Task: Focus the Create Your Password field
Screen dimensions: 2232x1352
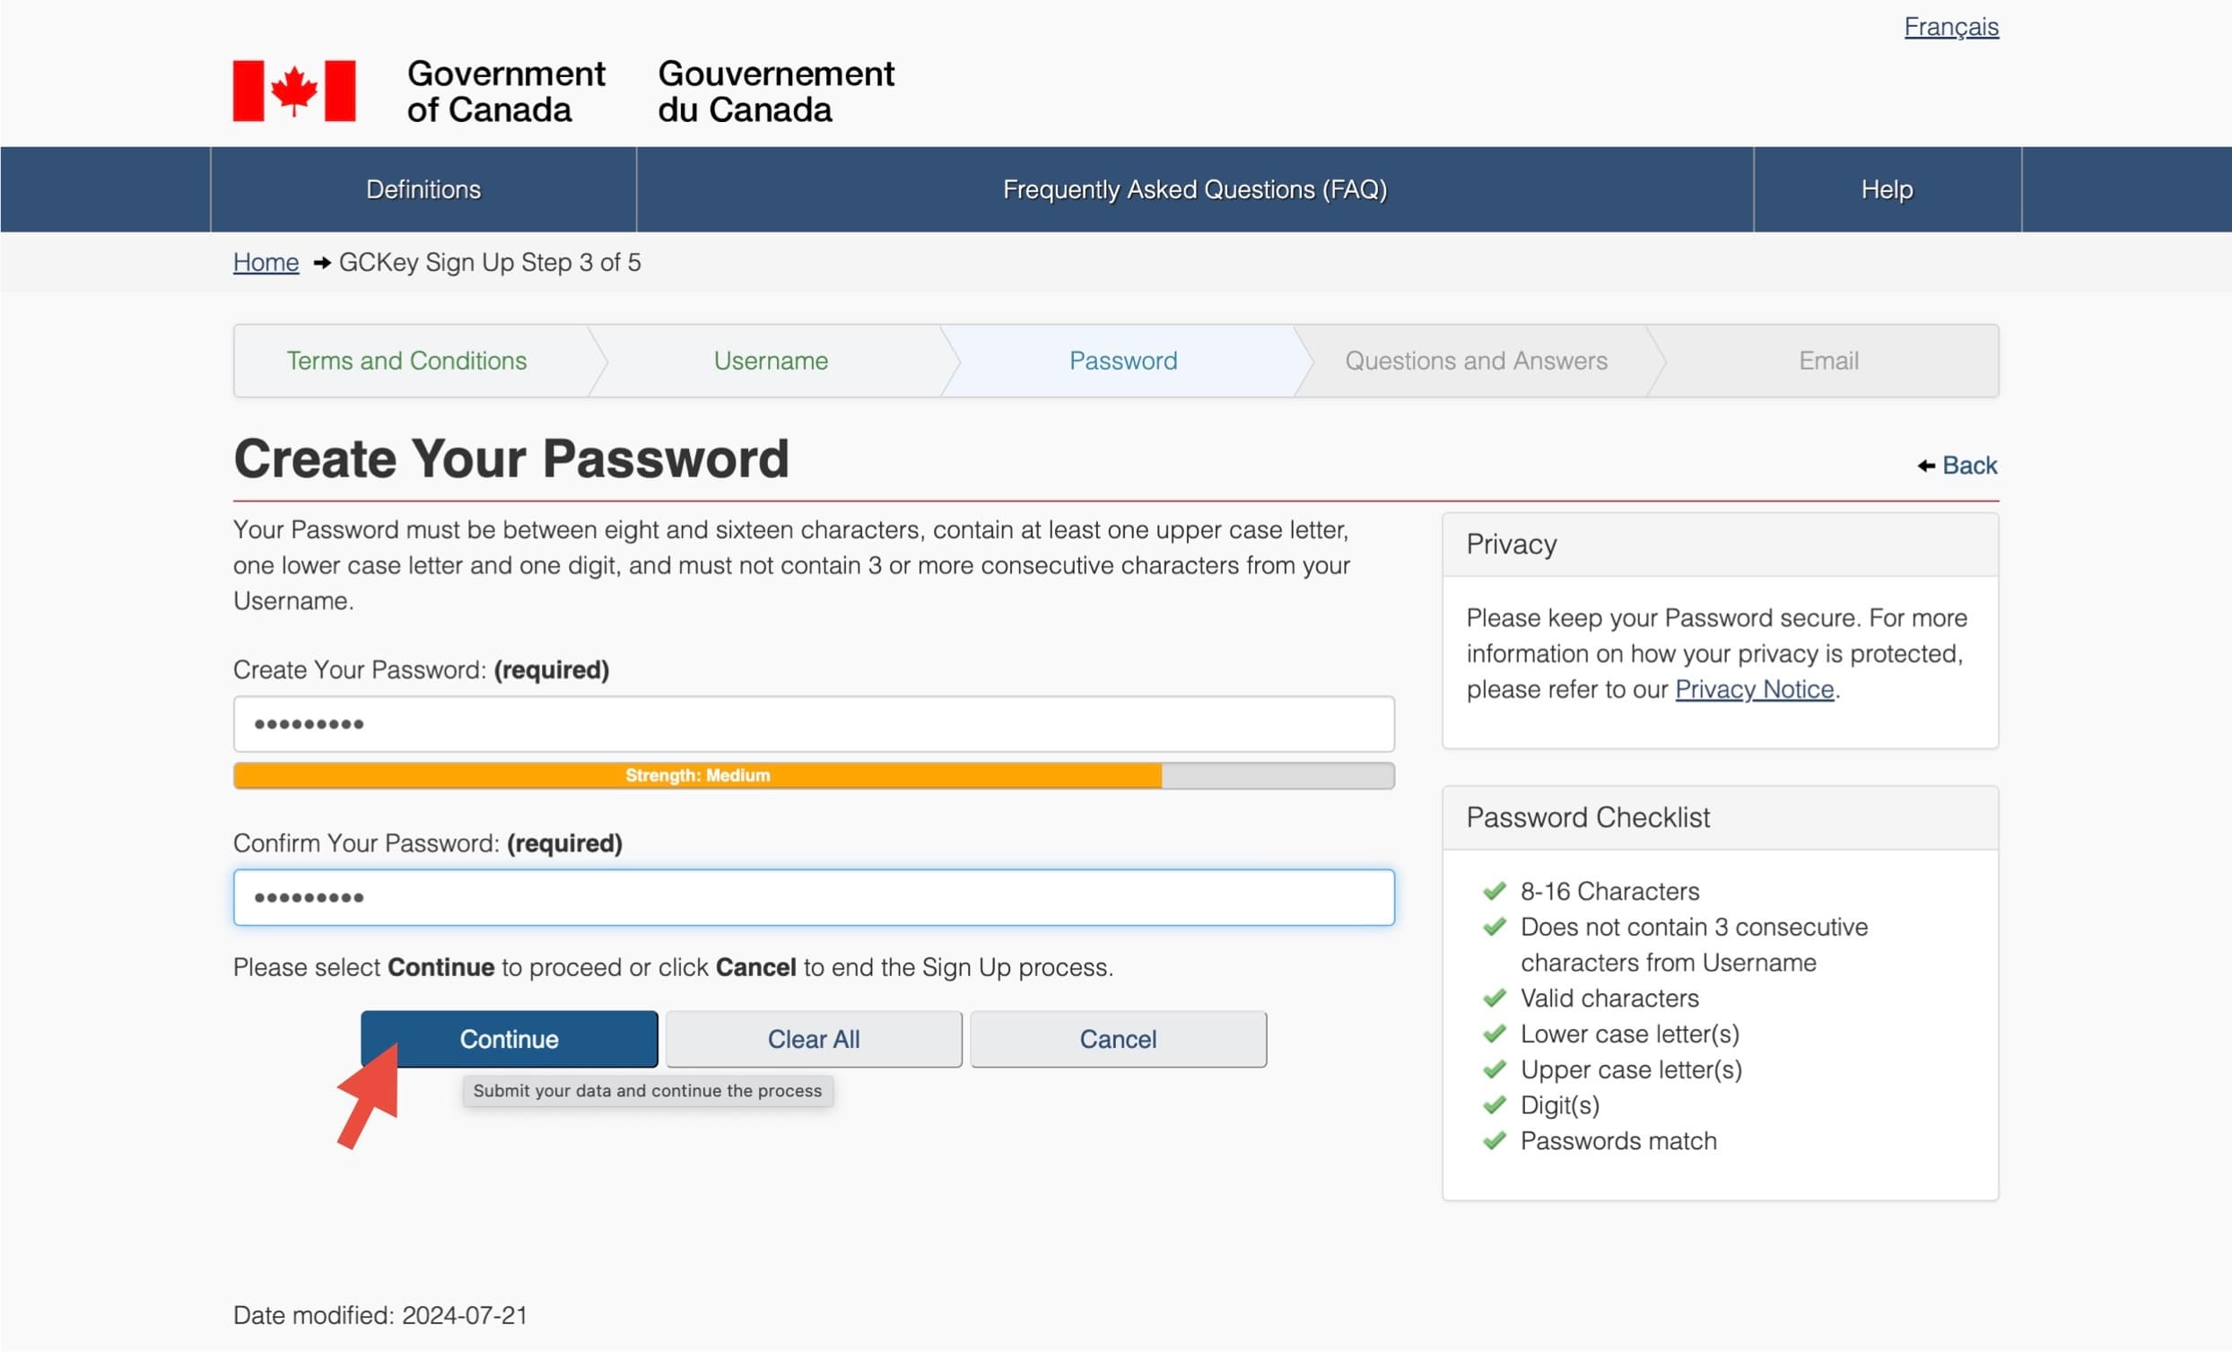Action: coord(813,724)
